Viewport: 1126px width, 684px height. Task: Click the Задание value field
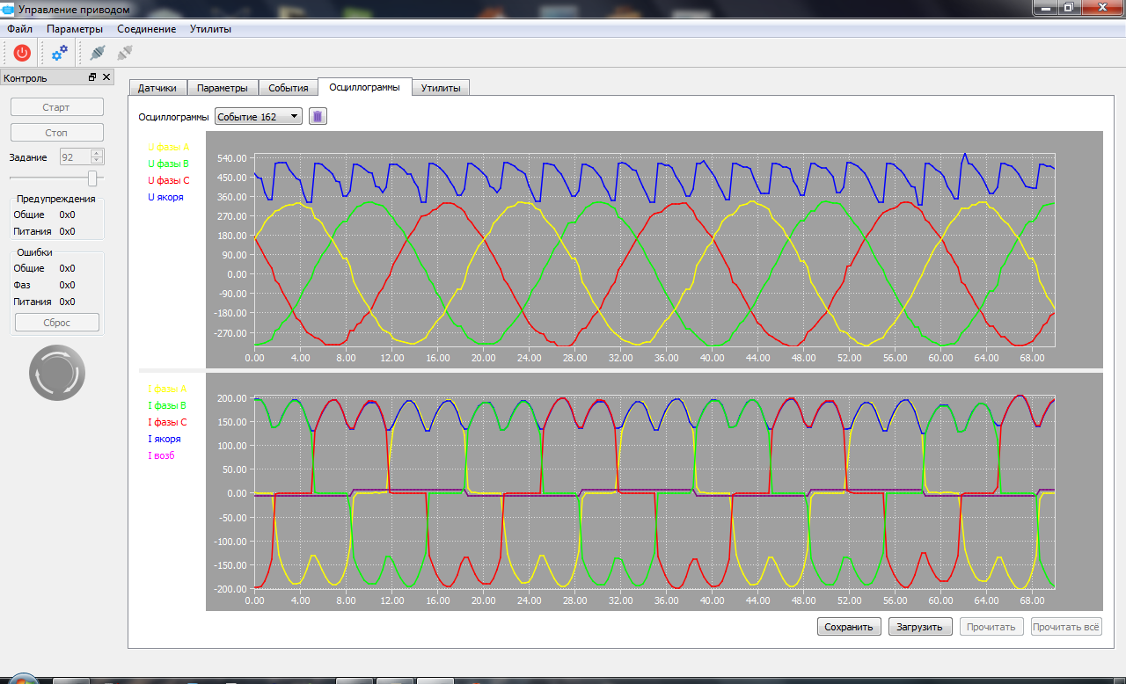point(75,157)
